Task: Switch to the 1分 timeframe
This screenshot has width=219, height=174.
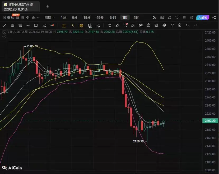Action: (63, 18)
